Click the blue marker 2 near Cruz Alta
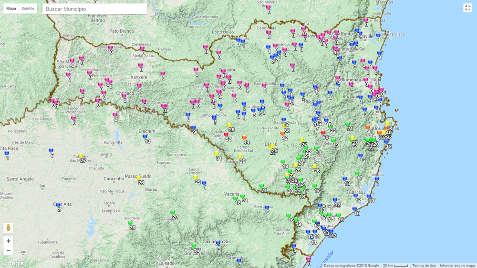Viewport: 477px width, 268px height. coord(58,205)
